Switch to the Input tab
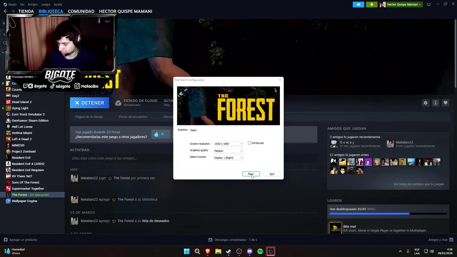The width and height of the screenshot is (457, 257). tap(193, 130)
